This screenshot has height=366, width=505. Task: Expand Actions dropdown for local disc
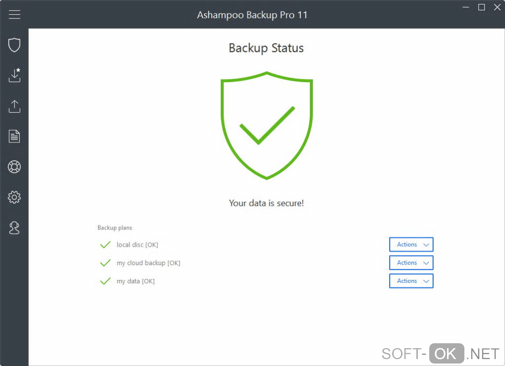pos(411,244)
